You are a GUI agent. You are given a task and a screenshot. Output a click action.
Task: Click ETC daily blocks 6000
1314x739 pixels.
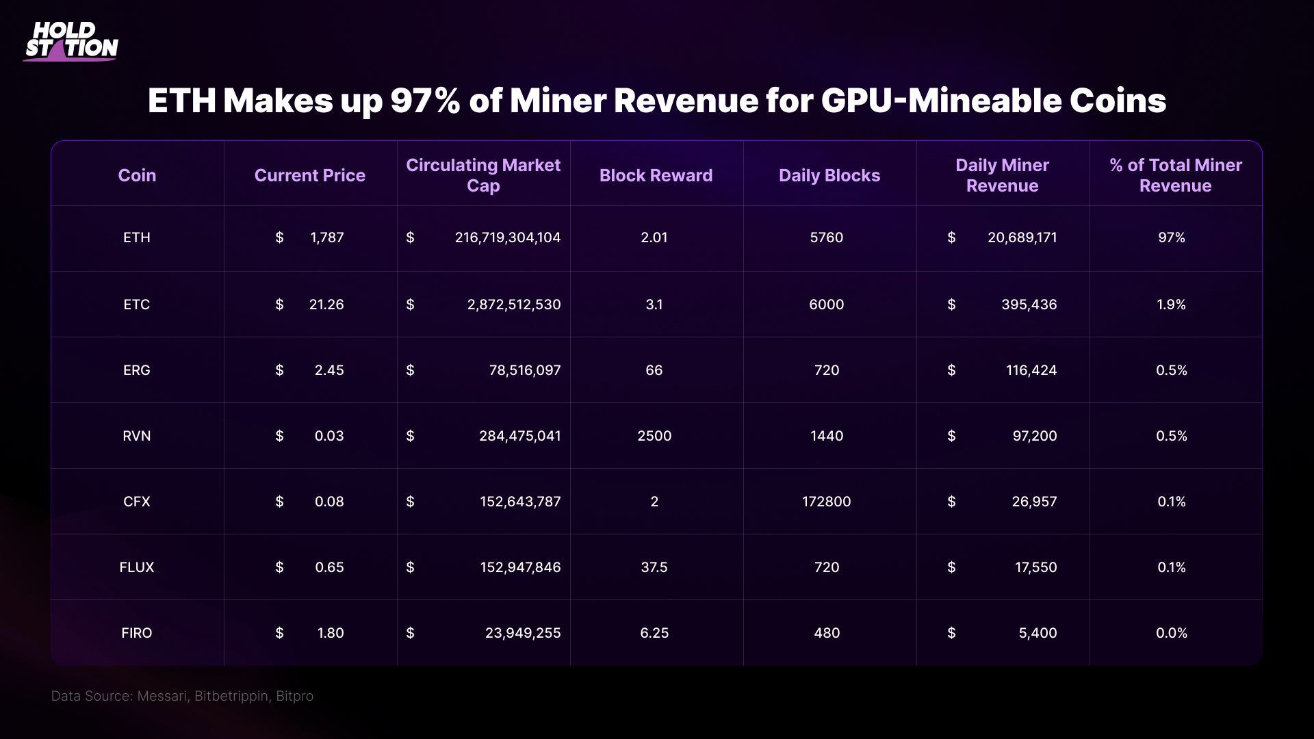pos(827,304)
